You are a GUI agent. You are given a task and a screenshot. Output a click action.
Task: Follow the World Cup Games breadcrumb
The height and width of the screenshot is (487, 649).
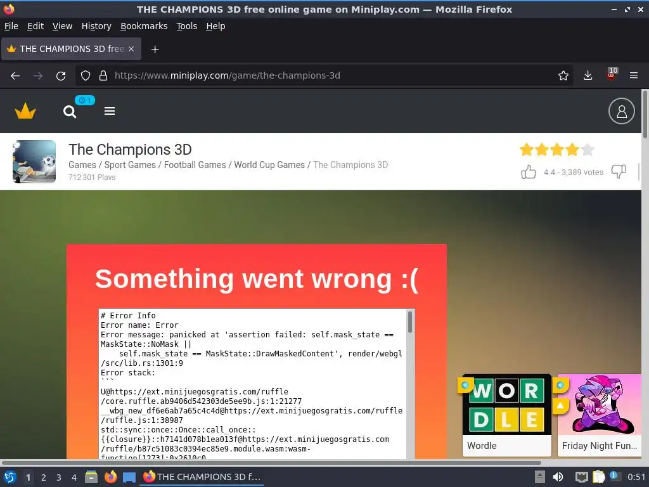(x=269, y=165)
